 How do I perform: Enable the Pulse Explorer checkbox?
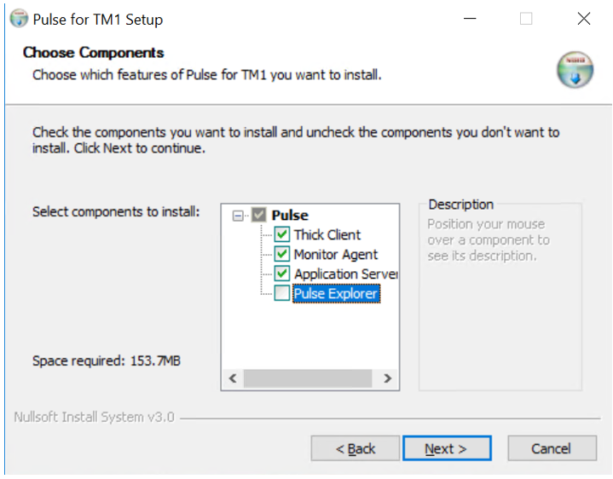[x=282, y=293]
